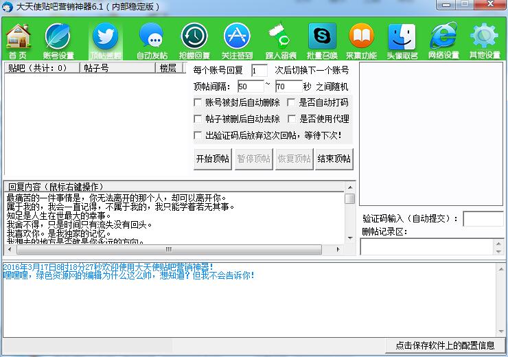Viewport: 508px width, 357px height.
Task: Click log area scroll up arrow
Action: click(x=501, y=269)
